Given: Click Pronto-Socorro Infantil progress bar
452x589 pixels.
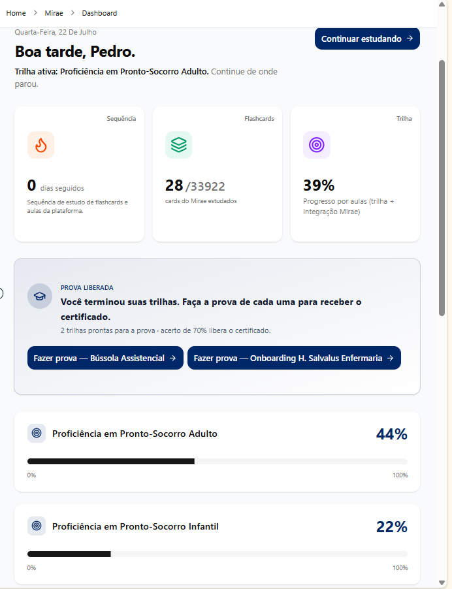Looking at the screenshot, I should pyautogui.click(x=217, y=554).
